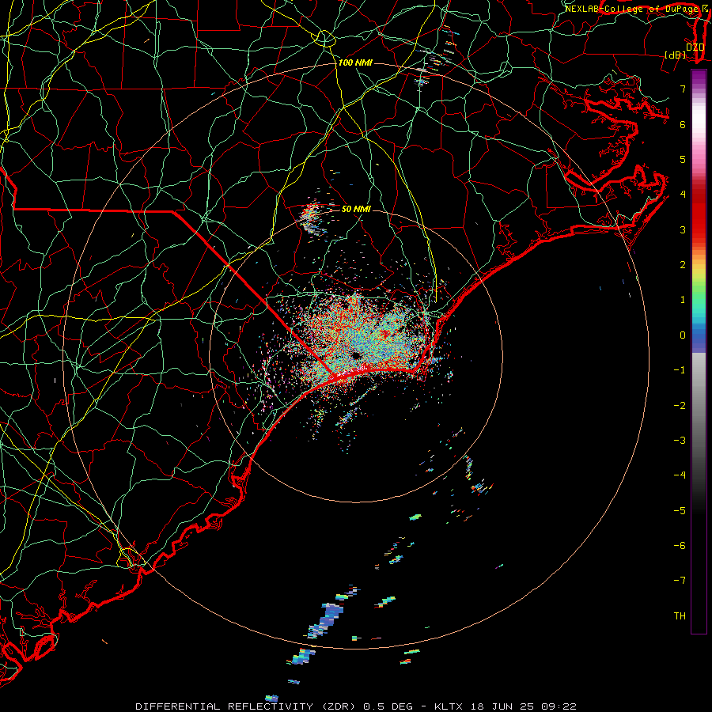Click the -1 value on the color scale
Viewport: 712px width, 712px height.
[x=680, y=370]
